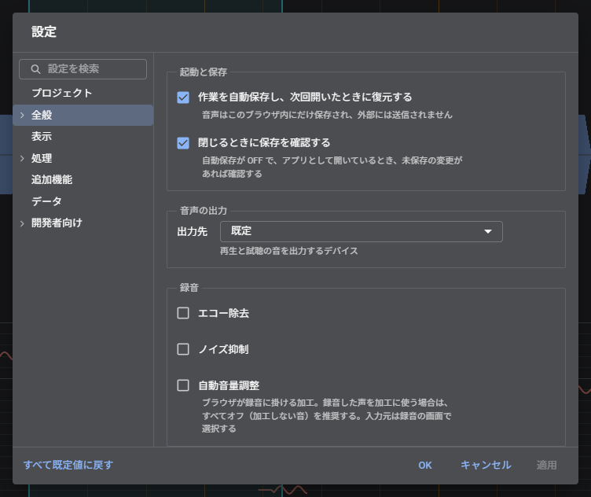
Task: Expand the 全般 category chevron
Action: (22, 115)
